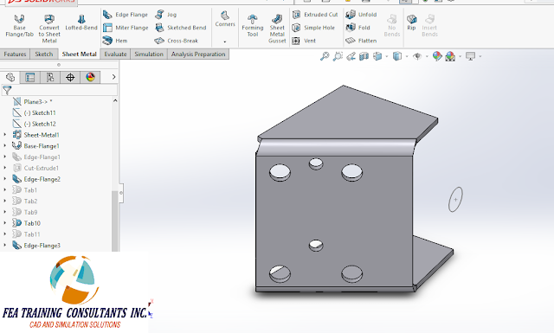Expand the Edge-Flange2 feature node
Screen dimensions: 554x333
point(5,179)
